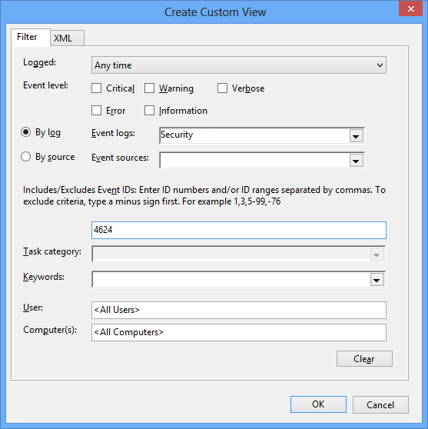Expand the Keywords dropdown arrow
The width and height of the screenshot is (428, 429).
coord(377,280)
